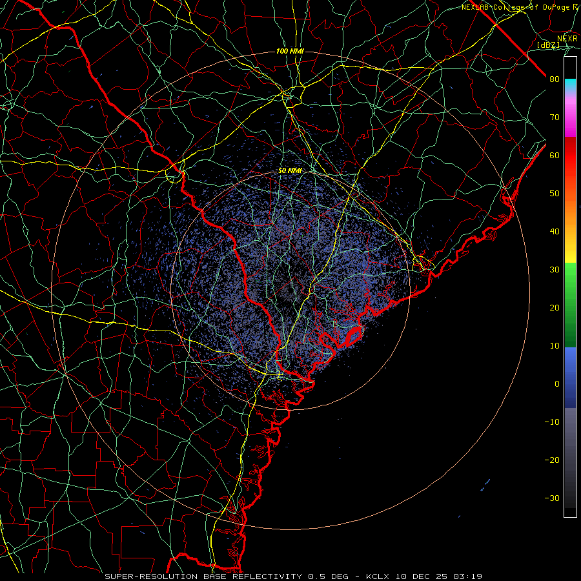Click the 50 value on the color scale
581x581 pixels.
click(555, 194)
